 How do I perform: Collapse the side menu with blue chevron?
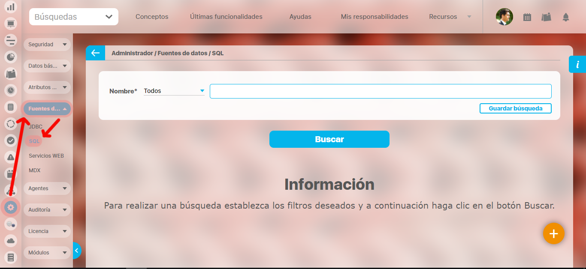77,251
